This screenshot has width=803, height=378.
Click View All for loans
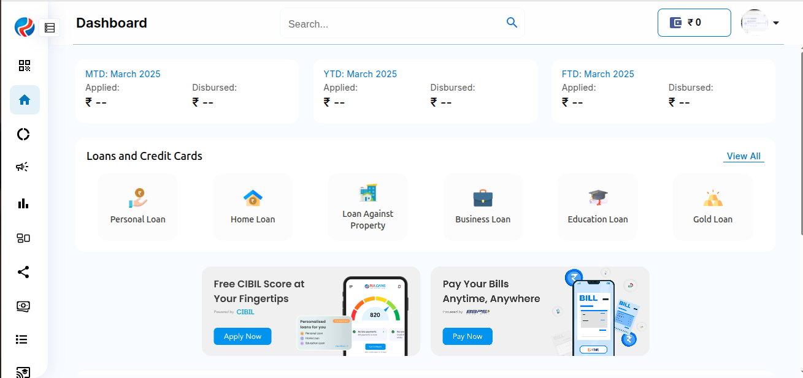743,156
